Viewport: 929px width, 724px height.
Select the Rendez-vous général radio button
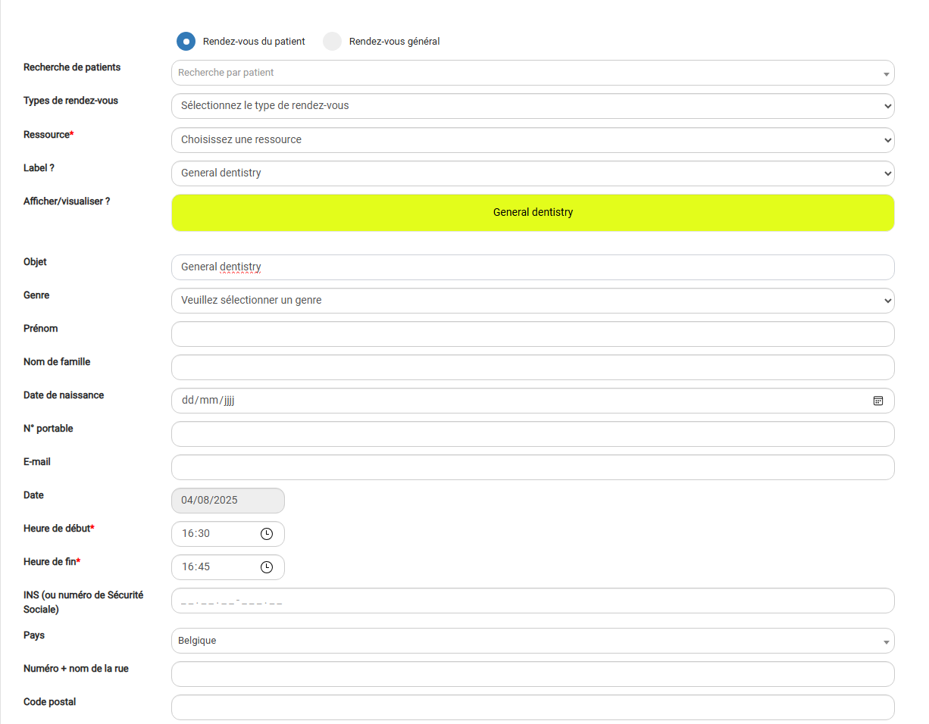[333, 42]
